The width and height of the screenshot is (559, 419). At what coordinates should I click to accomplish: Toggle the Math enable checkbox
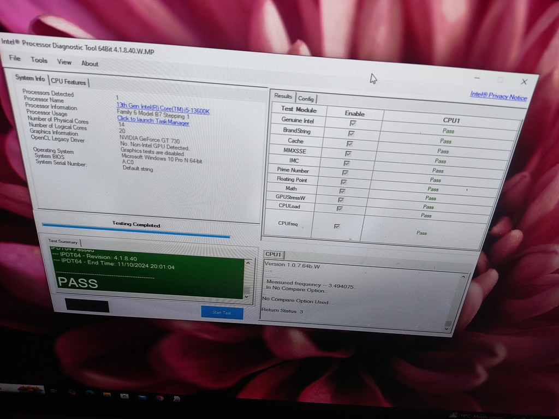342,191
